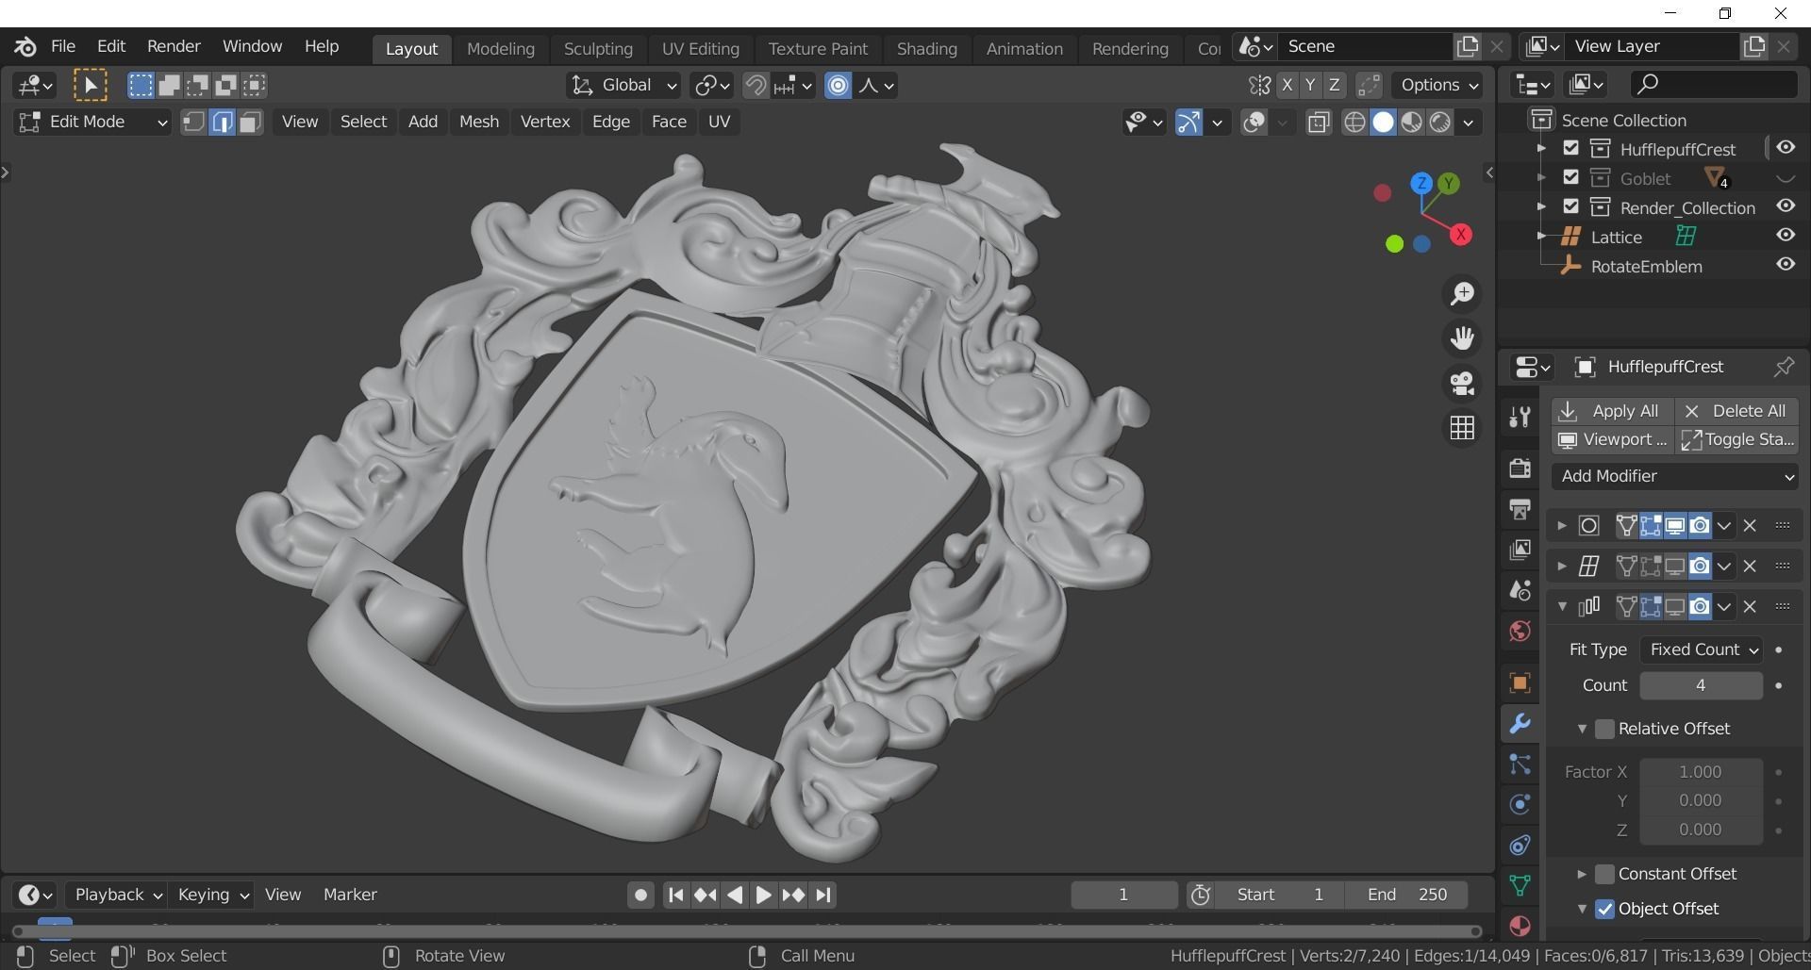Image resolution: width=1811 pixels, height=970 pixels.
Task: Open the Keying dropdown
Action: point(213,895)
